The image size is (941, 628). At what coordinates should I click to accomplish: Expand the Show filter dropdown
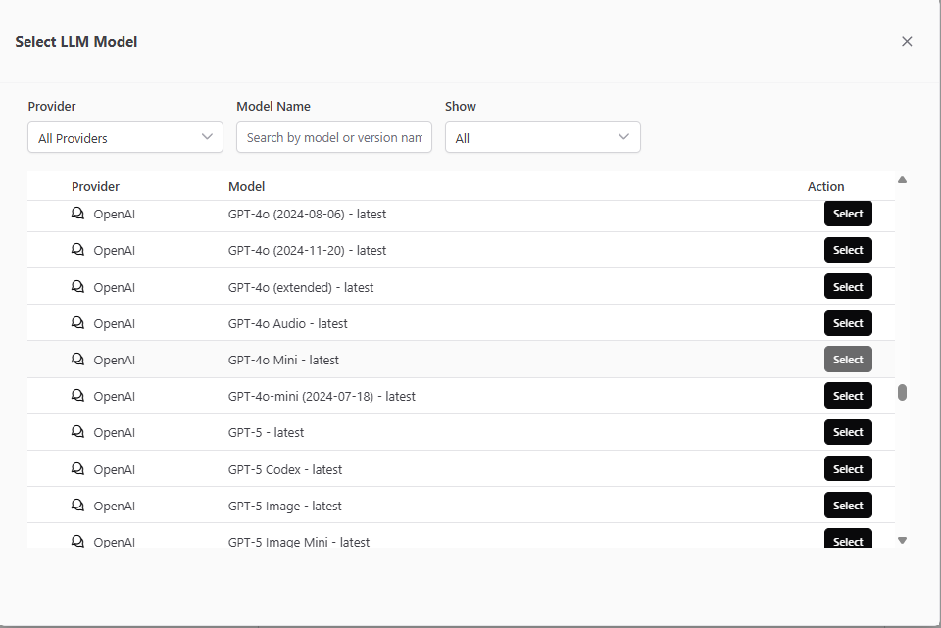pos(542,137)
